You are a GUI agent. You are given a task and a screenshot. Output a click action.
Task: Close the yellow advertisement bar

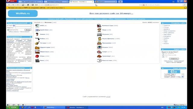tap(185, 8)
